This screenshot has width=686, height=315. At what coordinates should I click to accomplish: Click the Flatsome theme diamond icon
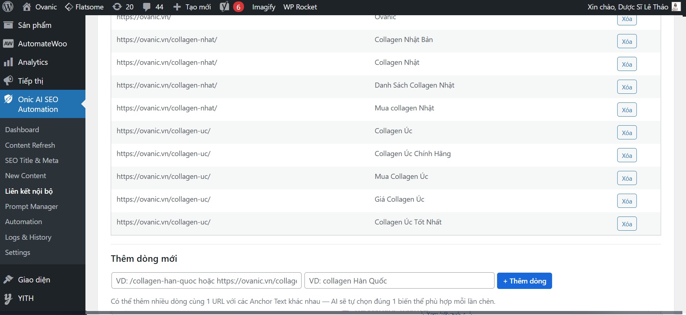[69, 7]
